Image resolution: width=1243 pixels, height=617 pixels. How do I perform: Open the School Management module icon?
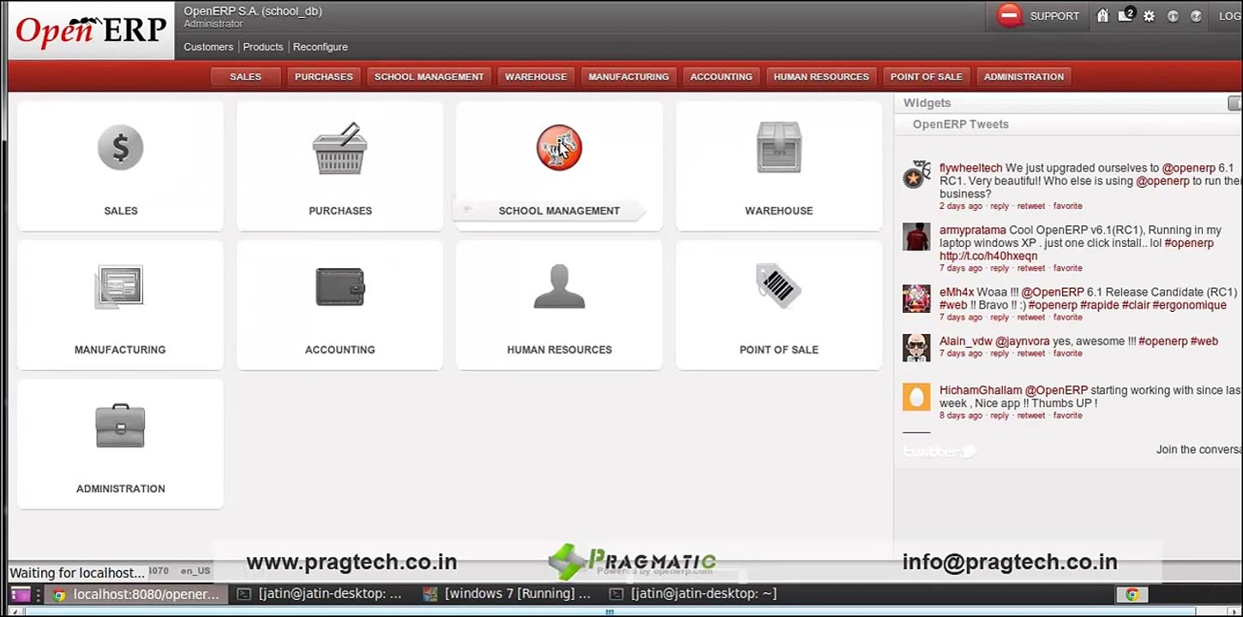[x=559, y=147]
